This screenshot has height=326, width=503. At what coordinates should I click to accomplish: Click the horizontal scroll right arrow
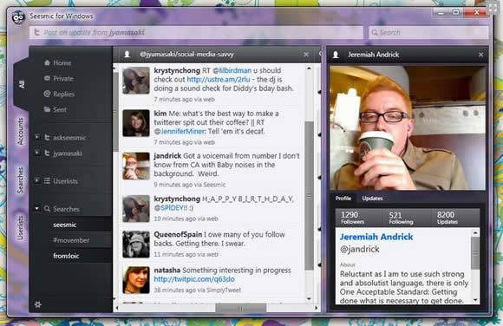[317, 308]
